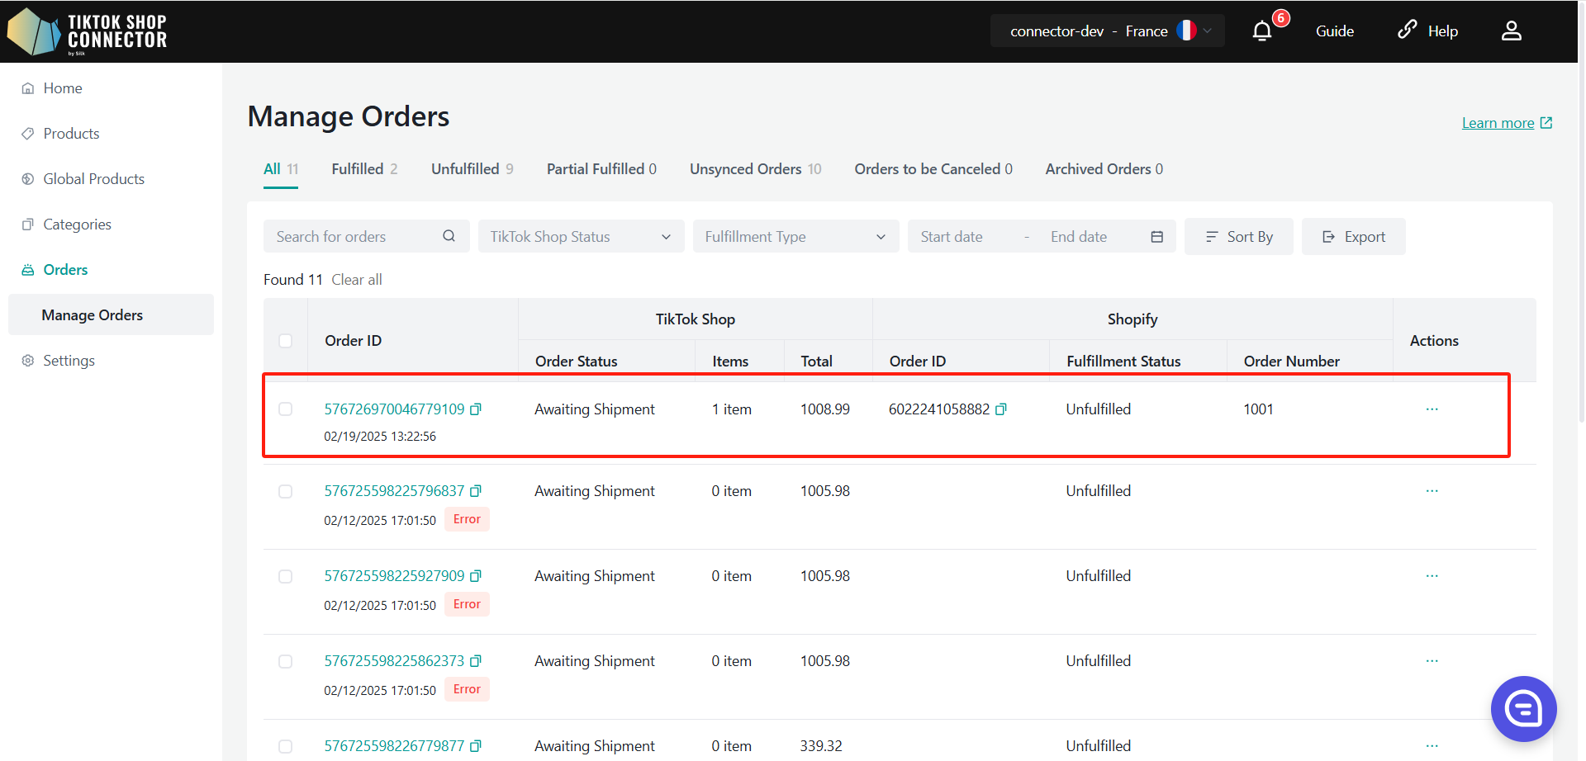
Task: Click the Global Products icon
Action: pyautogui.click(x=28, y=179)
